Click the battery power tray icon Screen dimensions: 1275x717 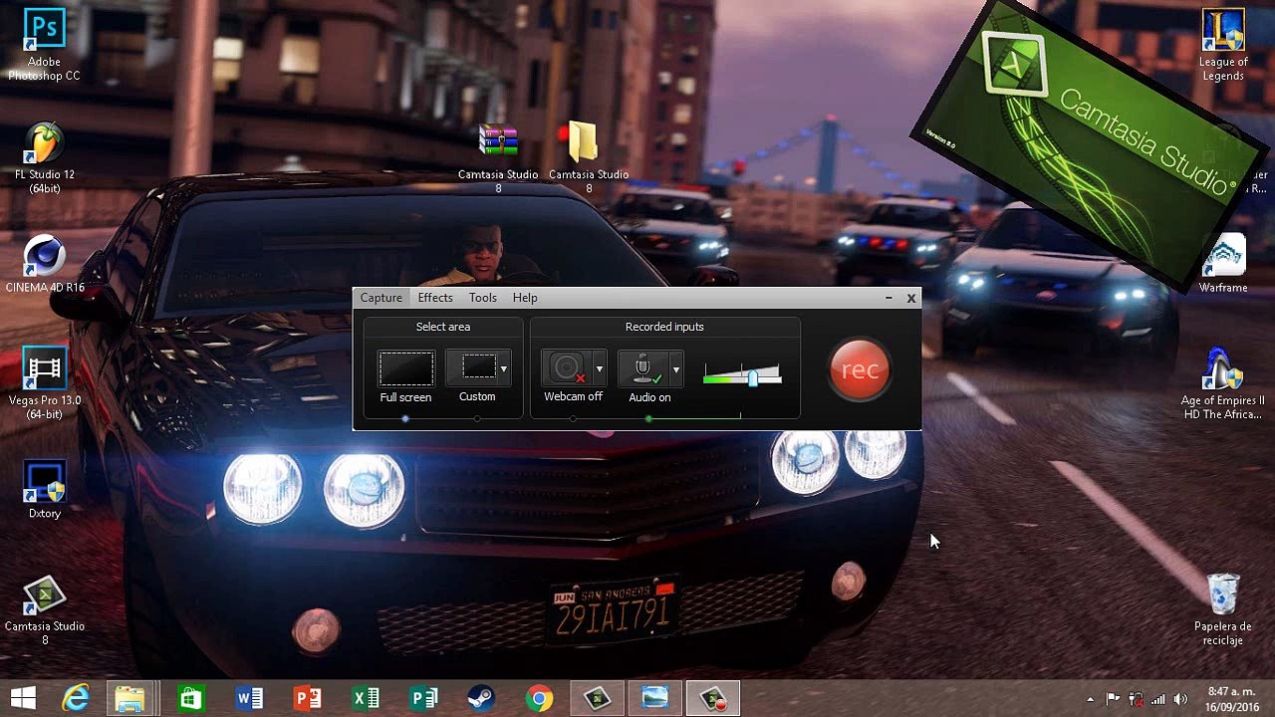pos(1135,699)
